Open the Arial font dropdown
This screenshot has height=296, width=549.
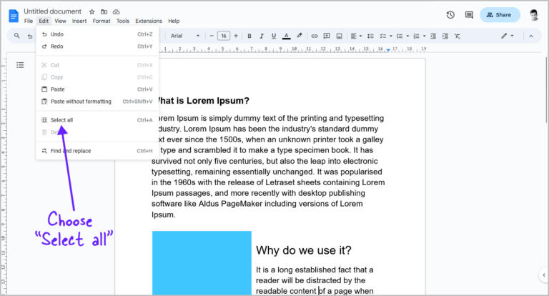click(185, 36)
